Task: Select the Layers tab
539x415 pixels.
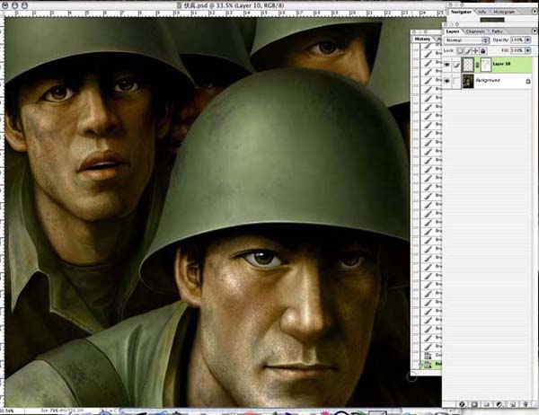Action: point(453,31)
